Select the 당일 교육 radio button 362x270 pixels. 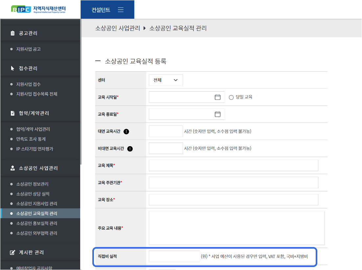(x=231, y=97)
